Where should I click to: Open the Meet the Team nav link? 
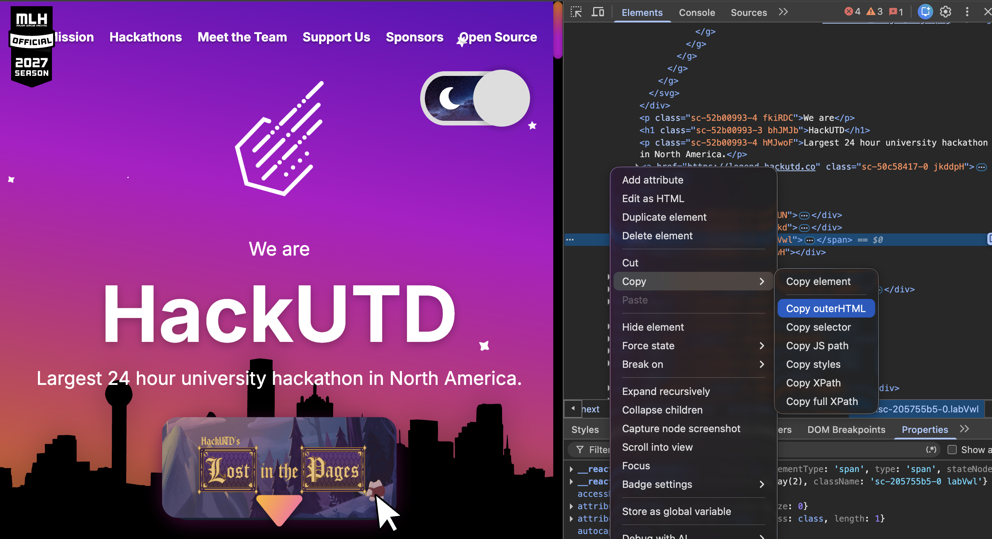pos(242,37)
